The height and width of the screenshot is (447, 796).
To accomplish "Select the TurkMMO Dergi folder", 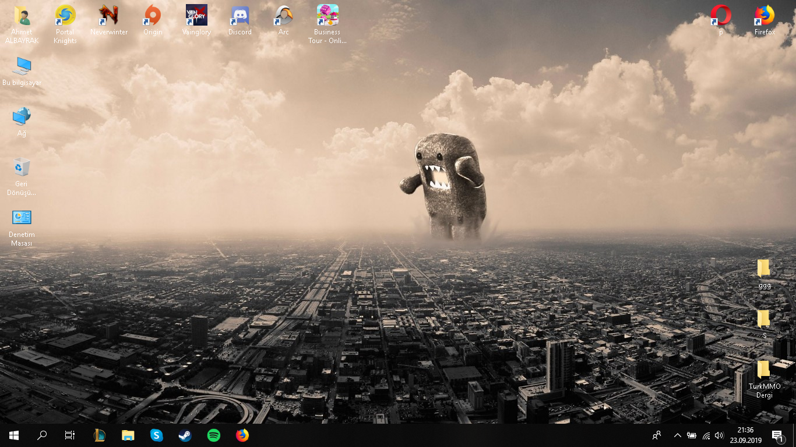I will (764, 370).
